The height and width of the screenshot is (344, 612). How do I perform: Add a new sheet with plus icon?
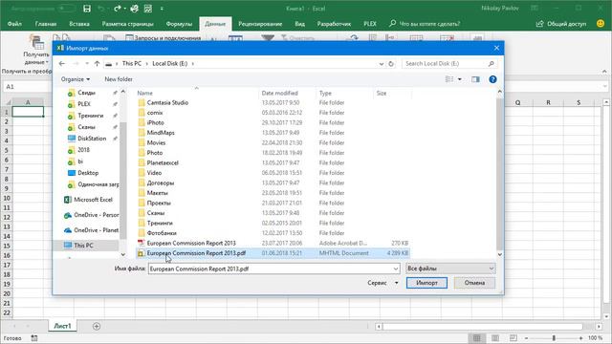[x=97, y=326]
